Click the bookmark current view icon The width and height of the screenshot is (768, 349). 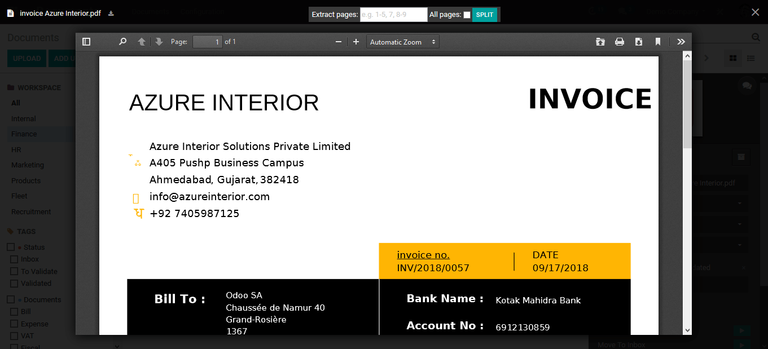point(658,42)
